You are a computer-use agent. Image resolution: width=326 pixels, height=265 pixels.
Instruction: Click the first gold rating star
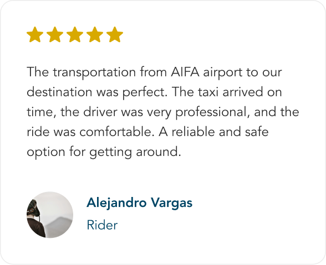(35, 34)
